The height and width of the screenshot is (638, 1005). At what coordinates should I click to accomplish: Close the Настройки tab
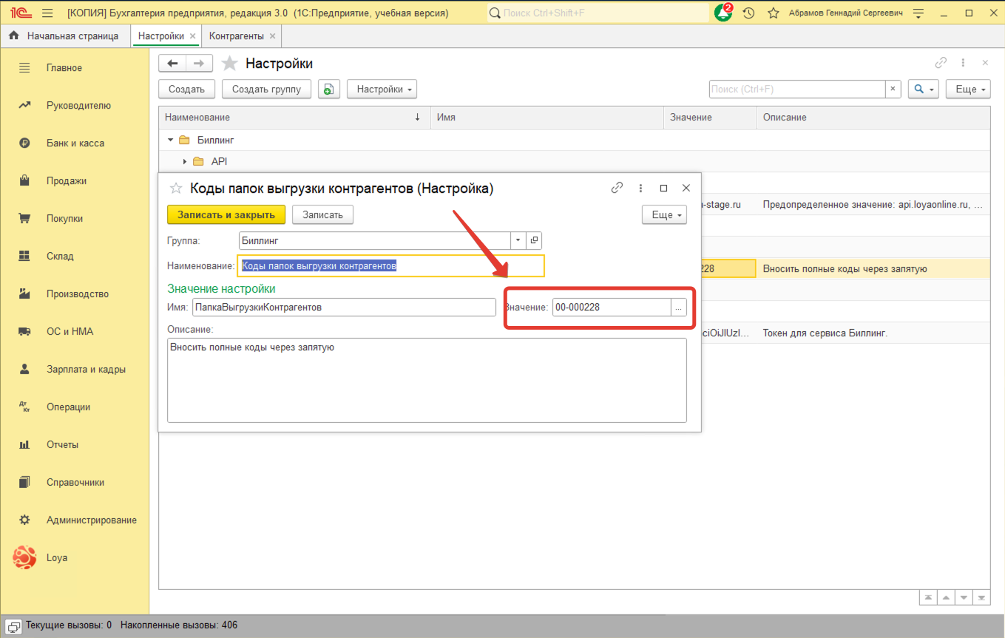(193, 35)
